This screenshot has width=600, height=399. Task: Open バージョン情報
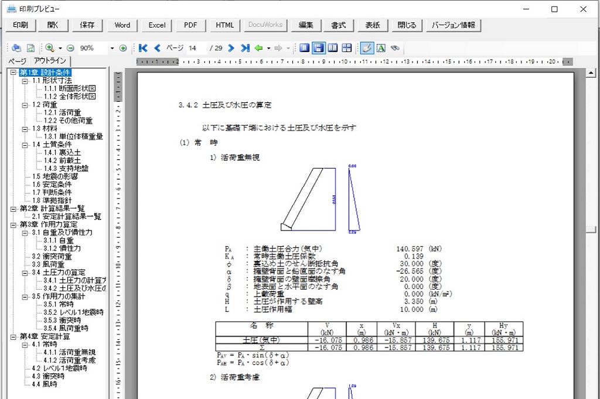point(454,25)
